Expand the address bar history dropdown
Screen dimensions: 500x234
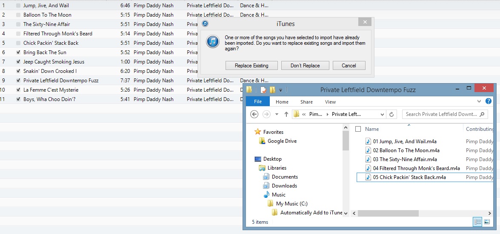[x=382, y=114]
